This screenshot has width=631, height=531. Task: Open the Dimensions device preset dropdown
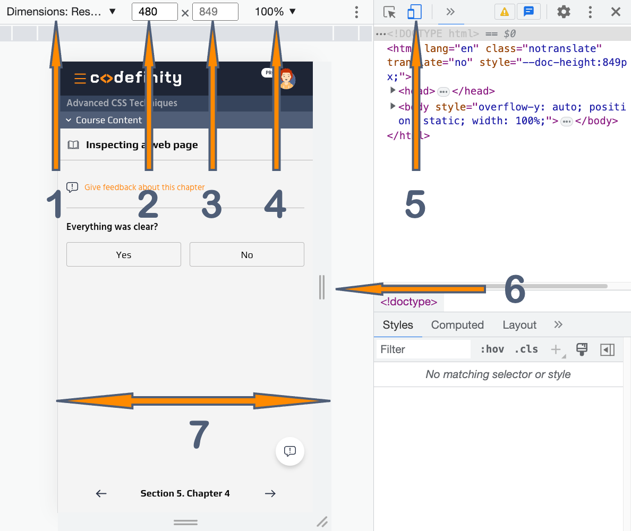pyautogui.click(x=61, y=12)
